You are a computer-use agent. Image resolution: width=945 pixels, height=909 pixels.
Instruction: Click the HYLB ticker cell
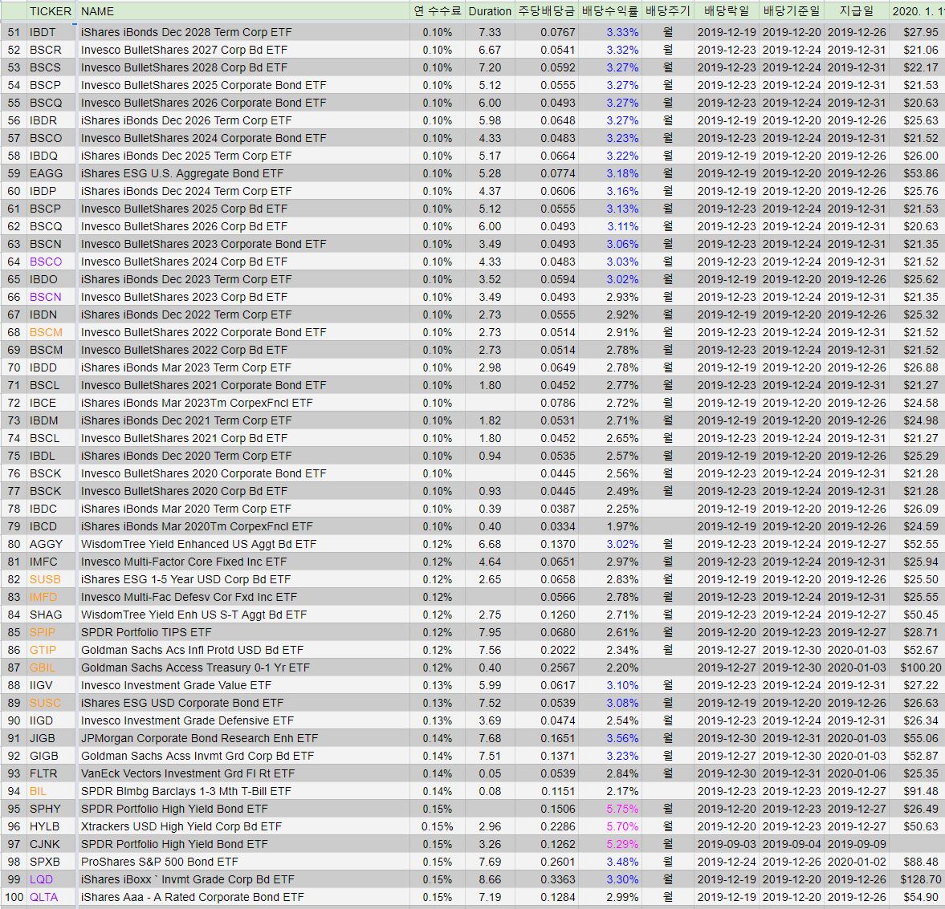point(51,826)
